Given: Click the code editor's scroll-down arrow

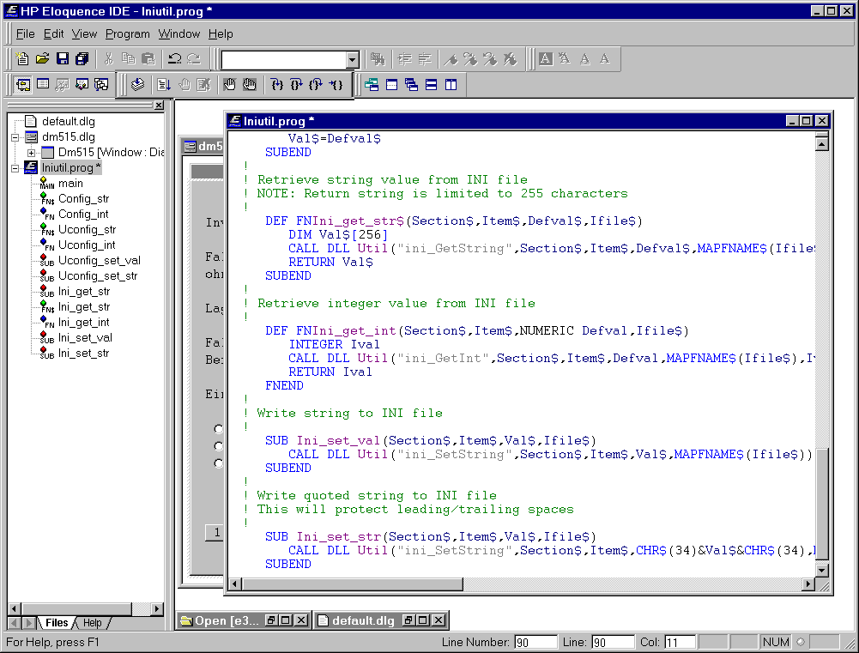Looking at the screenshot, I should click(821, 570).
